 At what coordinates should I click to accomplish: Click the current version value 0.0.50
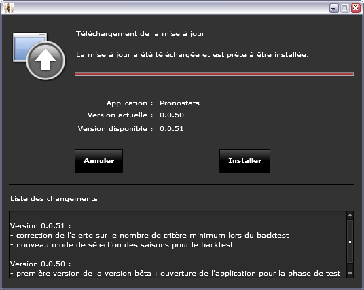click(x=172, y=115)
